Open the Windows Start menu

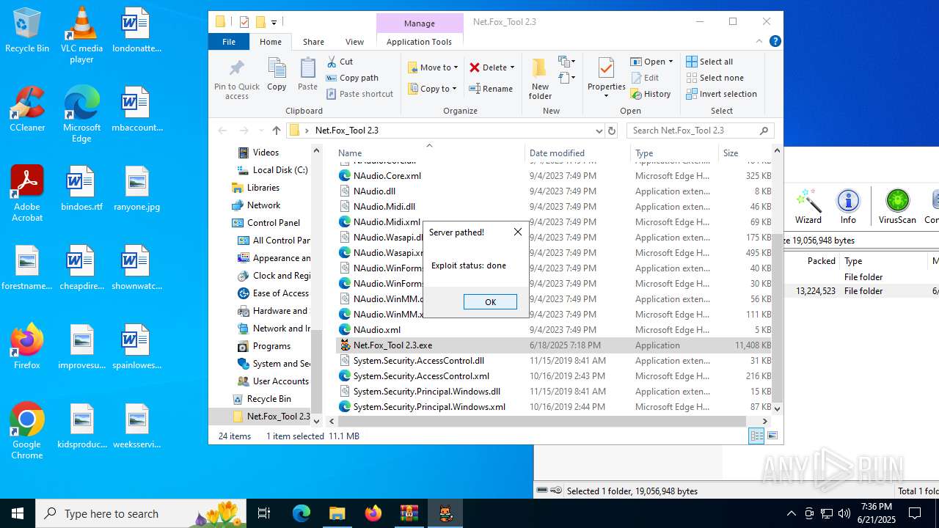[x=18, y=513]
